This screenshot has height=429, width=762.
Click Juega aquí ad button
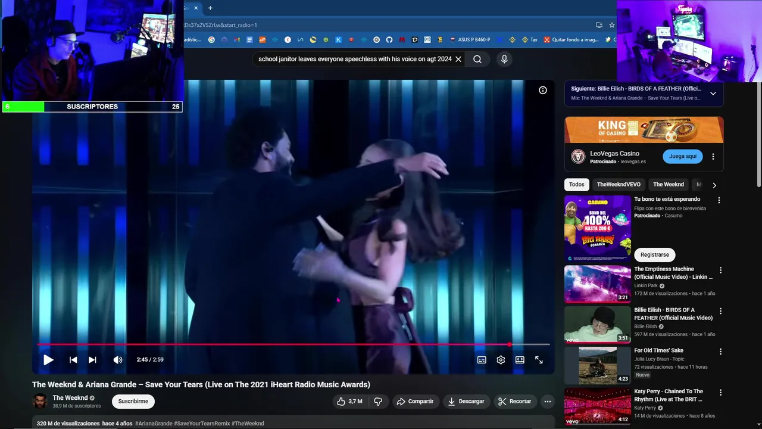pos(683,157)
